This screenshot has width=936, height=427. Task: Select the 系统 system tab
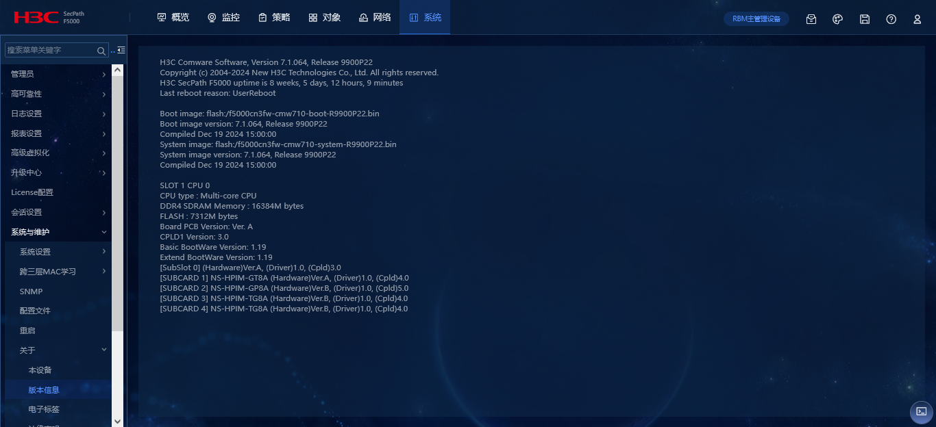click(x=425, y=18)
